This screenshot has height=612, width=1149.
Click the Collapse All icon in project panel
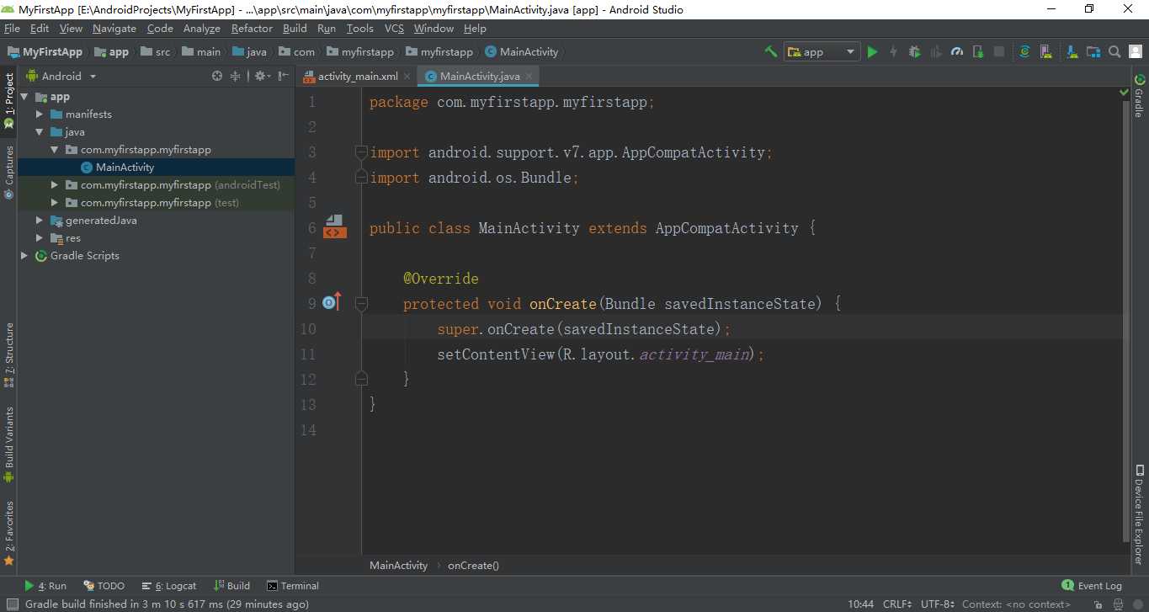point(236,76)
